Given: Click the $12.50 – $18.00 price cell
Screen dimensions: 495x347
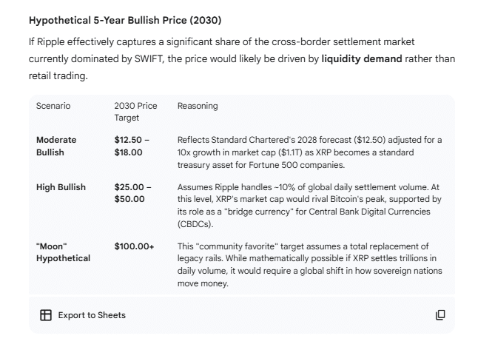Looking at the screenshot, I should coord(132,146).
